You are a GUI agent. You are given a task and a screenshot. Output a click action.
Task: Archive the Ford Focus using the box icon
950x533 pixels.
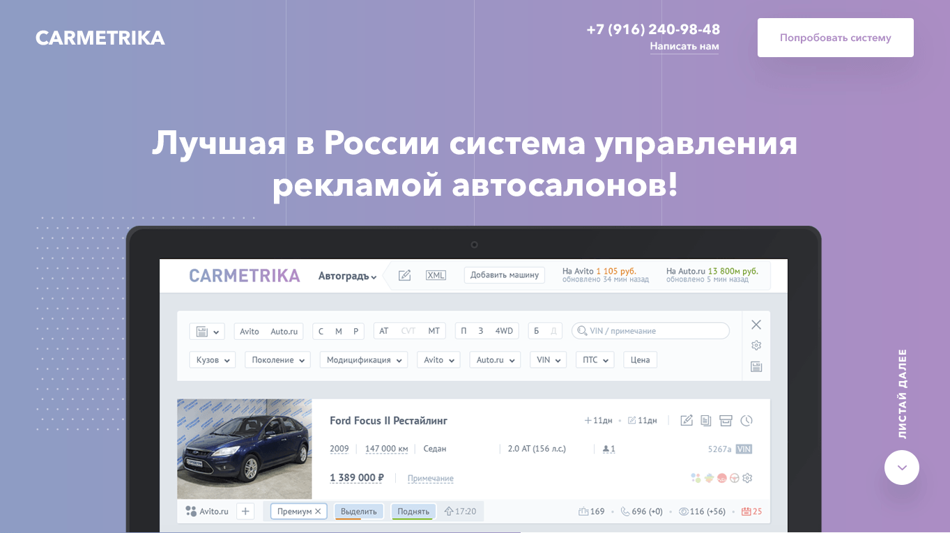tap(726, 420)
